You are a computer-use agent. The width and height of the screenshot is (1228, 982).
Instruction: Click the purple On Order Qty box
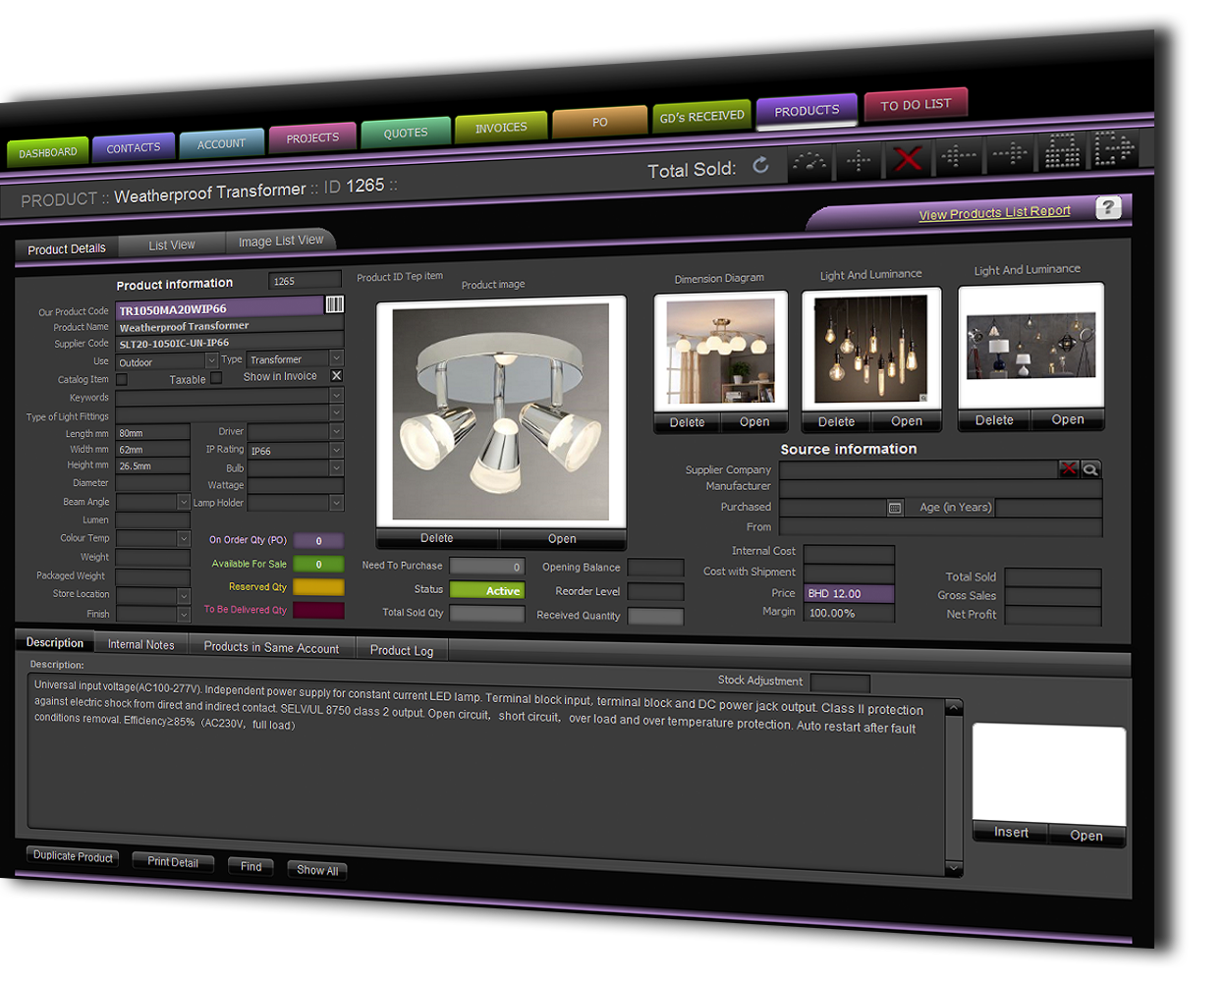click(318, 541)
